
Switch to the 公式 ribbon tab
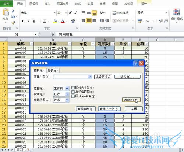coord(78,4)
